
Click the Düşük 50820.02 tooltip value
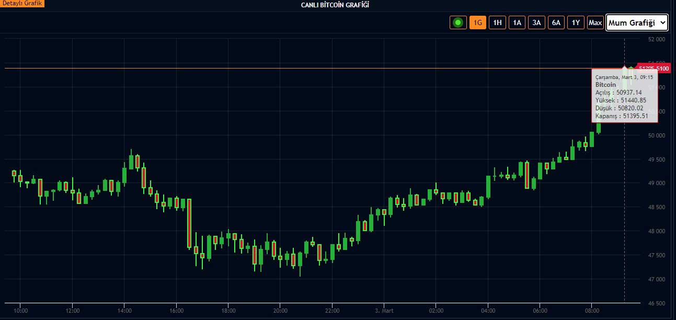tap(619, 108)
